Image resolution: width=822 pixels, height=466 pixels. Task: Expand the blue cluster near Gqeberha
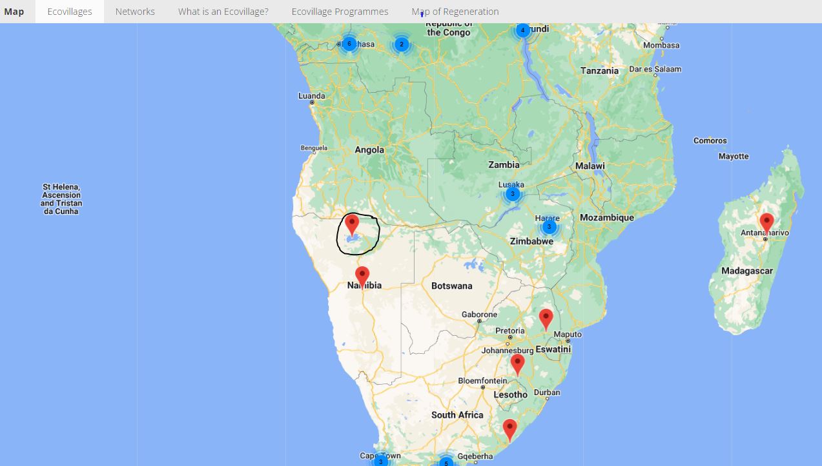pyautogui.click(x=446, y=462)
